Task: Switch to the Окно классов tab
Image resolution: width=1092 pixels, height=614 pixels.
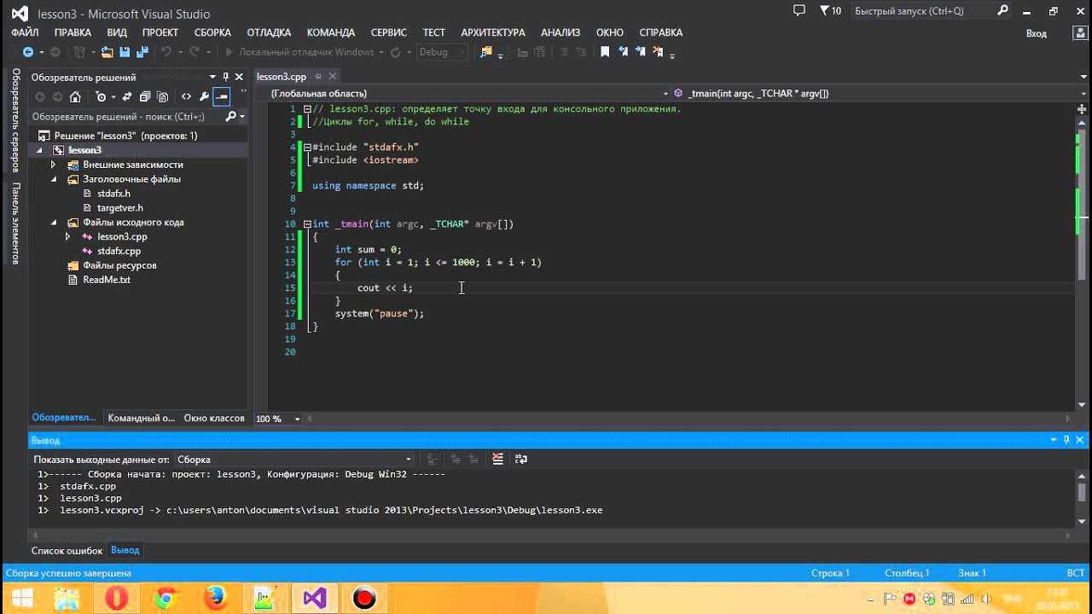Action: [x=214, y=418]
